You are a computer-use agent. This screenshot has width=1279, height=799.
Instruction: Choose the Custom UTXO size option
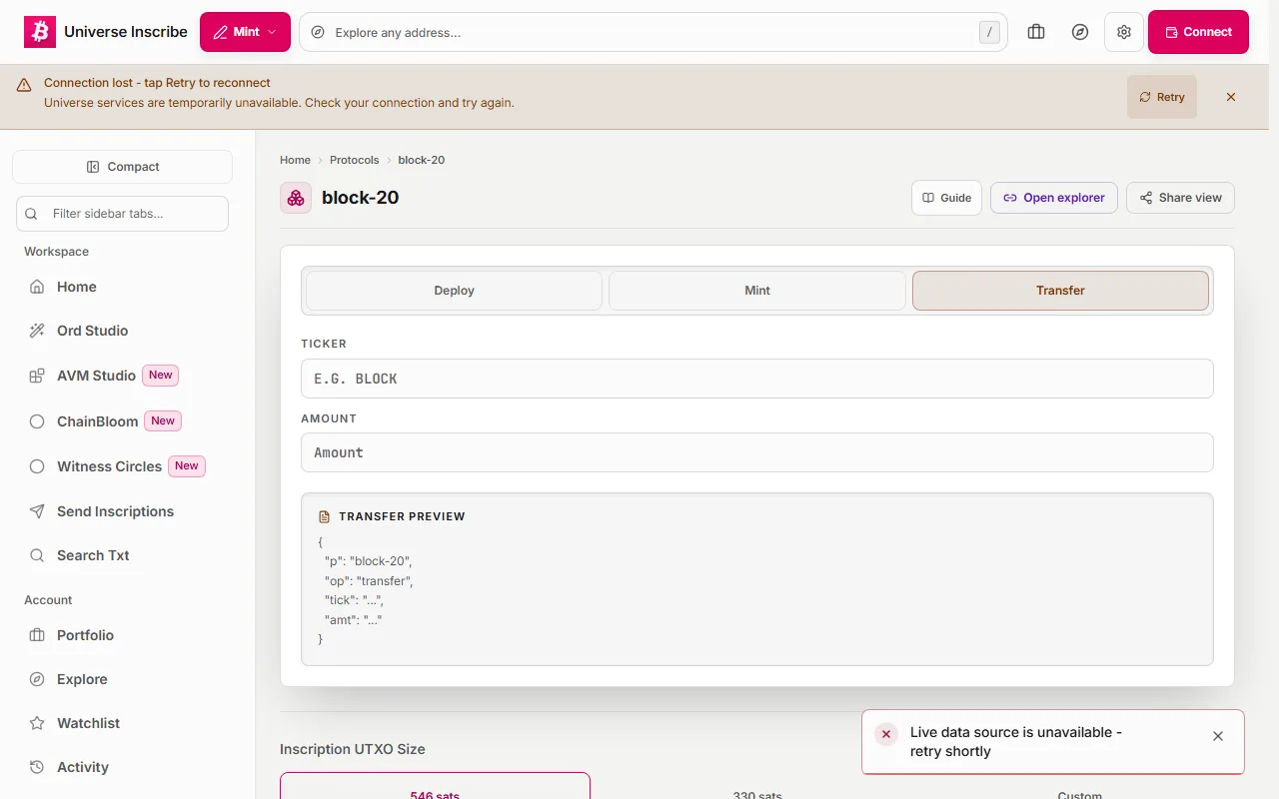click(x=1079, y=787)
